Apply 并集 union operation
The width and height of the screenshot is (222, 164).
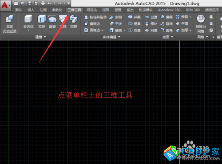[x=134, y=17]
